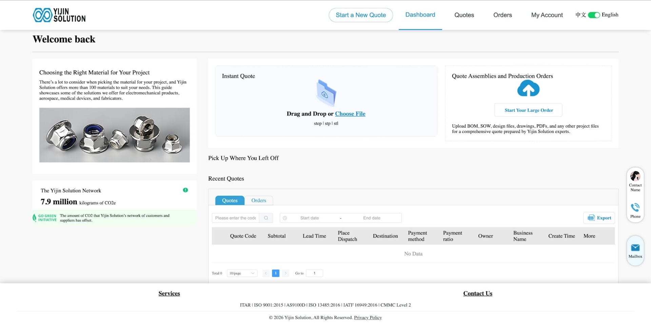Click the Go Green Initiative leaf icon
651x336 pixels.
[x=34, y=218]
